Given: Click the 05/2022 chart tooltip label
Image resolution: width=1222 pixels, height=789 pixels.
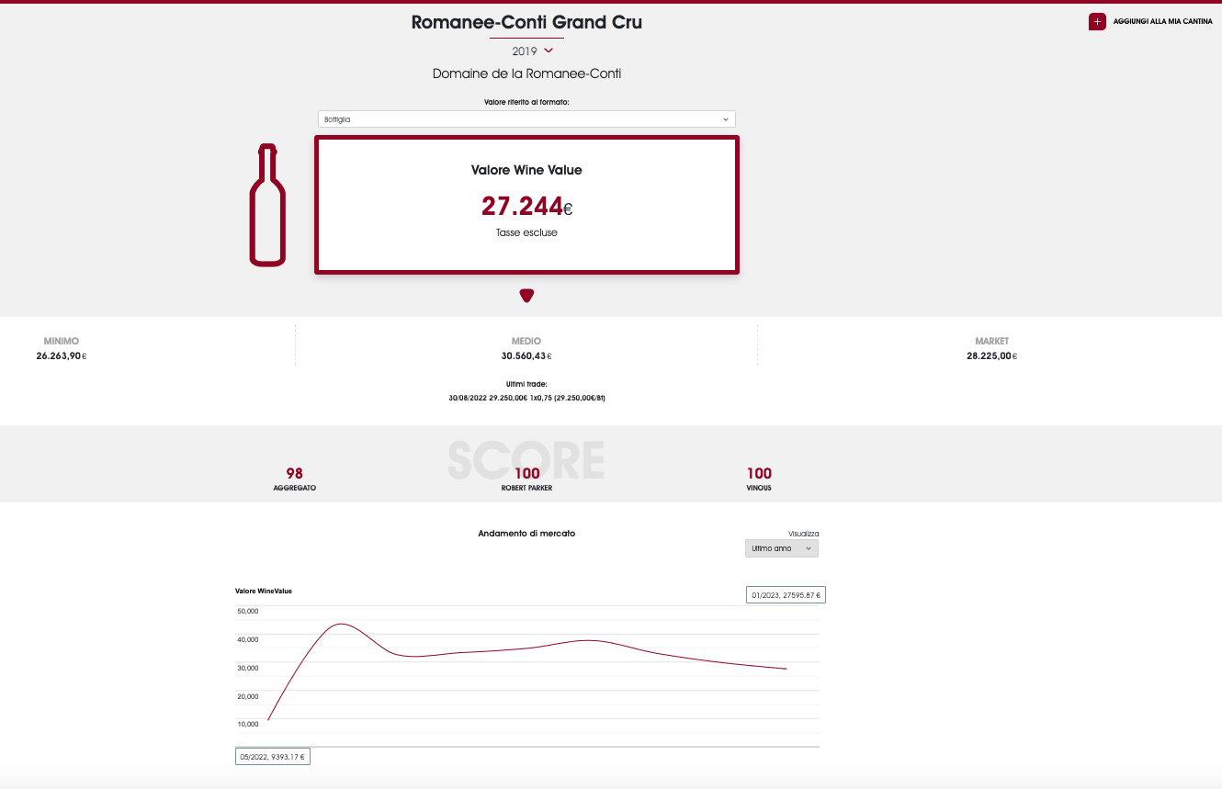Looking at the screenshot, I should click(x=273, y=757).
